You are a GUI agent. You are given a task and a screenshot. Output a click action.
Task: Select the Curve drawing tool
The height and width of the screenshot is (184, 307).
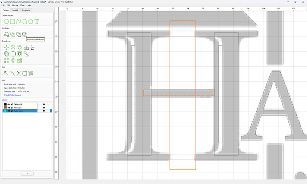[24, 21]
